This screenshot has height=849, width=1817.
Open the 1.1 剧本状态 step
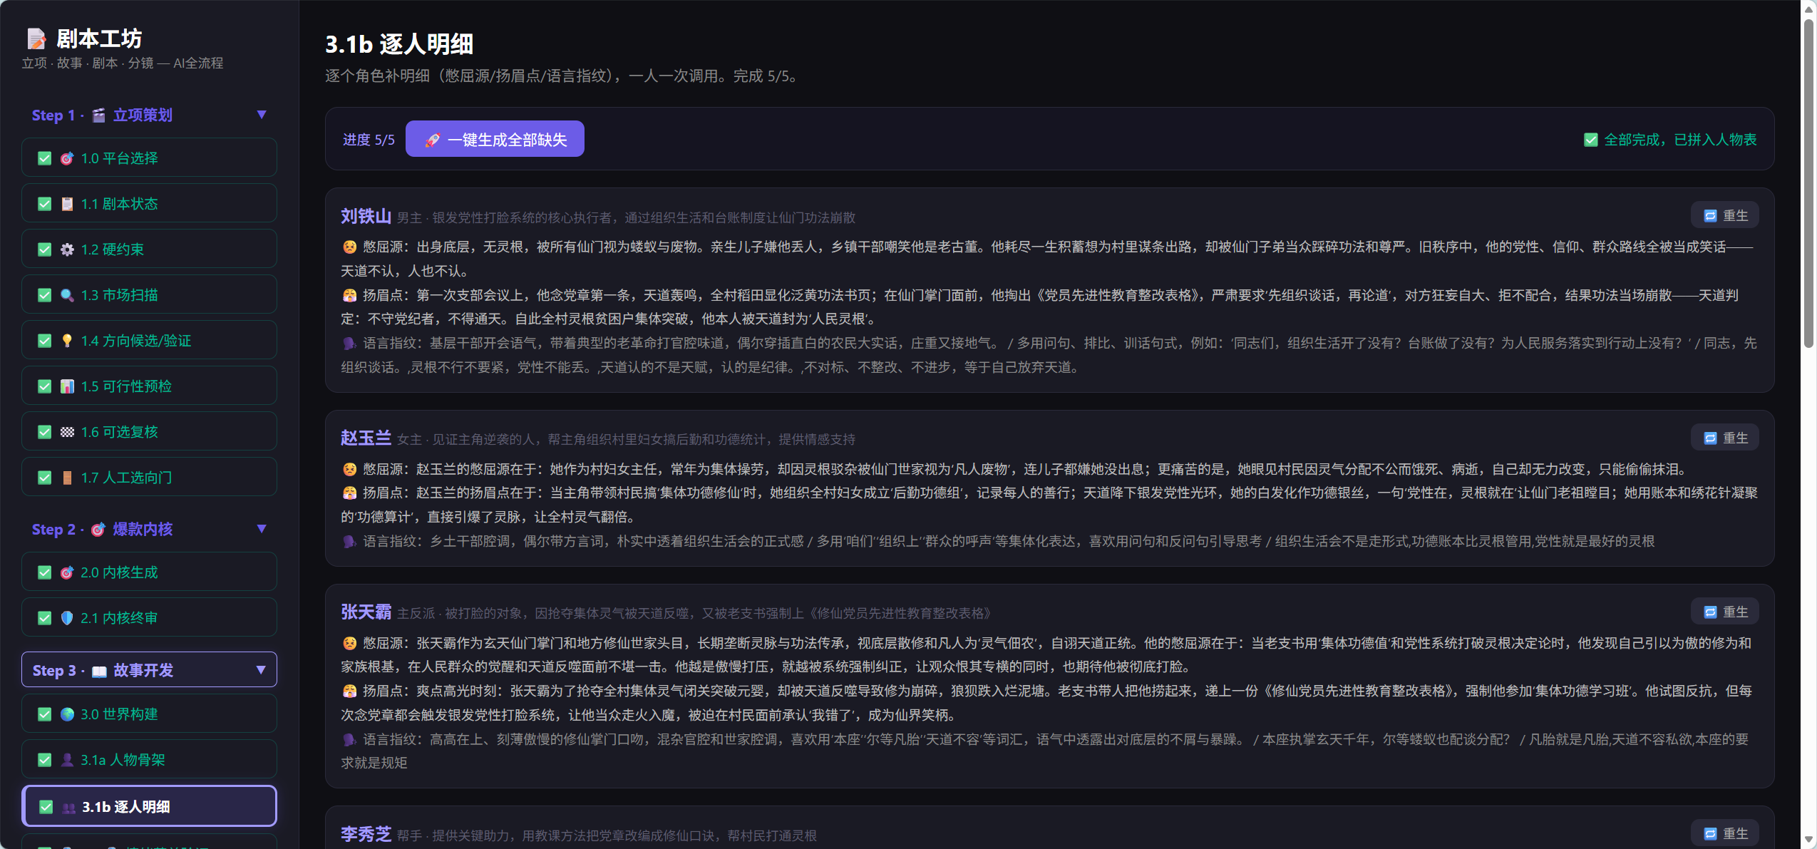pyautogui.click(x=149, y=203)
